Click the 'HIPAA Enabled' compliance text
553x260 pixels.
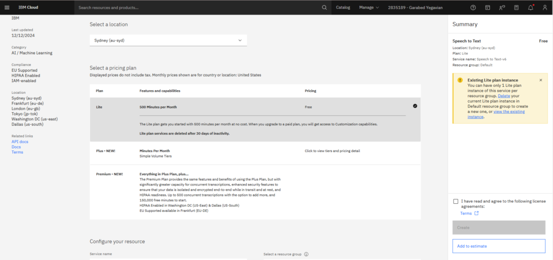coord(26,76)
